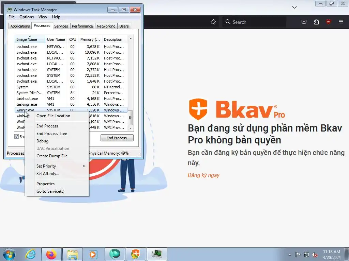Switch to Task Manager taskbar button
The image size is (349, 261).
tap(157, 254)
